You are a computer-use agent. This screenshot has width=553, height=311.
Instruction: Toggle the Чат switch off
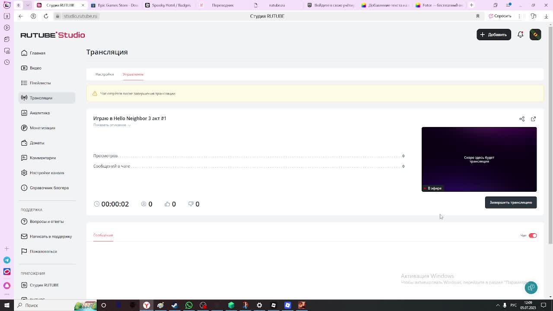coord(533,235)
